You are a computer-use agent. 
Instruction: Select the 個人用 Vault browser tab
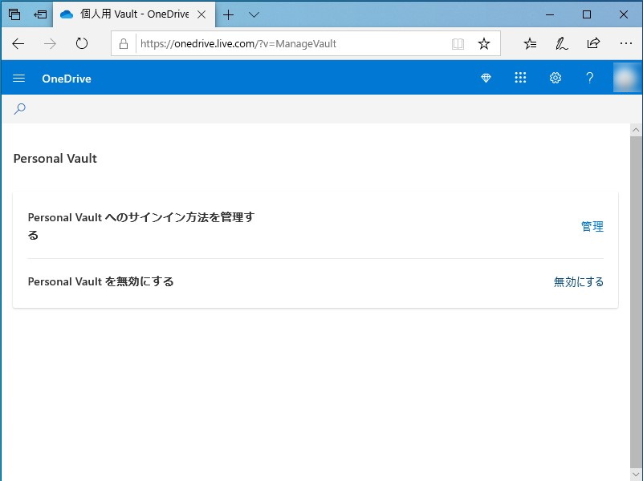(128, 14)
